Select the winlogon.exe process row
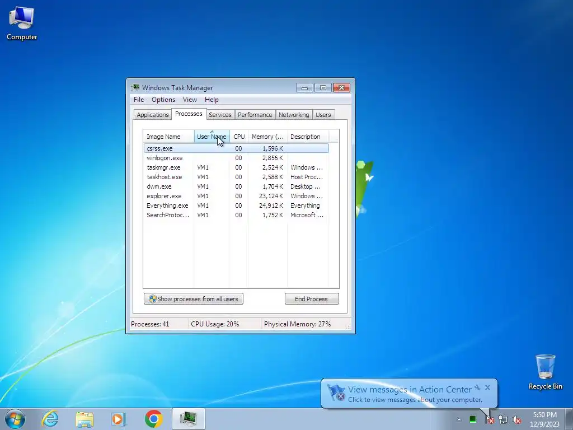This screenshot has height=430, width=573. coord(236,158)
